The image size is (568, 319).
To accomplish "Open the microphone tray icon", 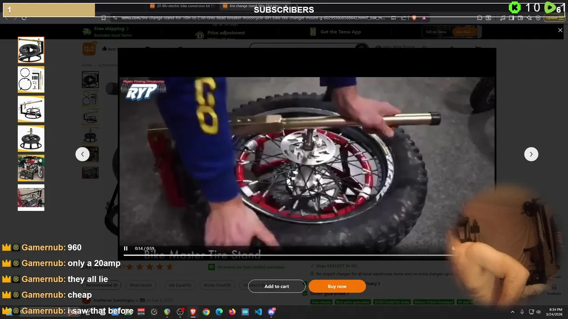I will pyautogui.click(x=522, y=312).
